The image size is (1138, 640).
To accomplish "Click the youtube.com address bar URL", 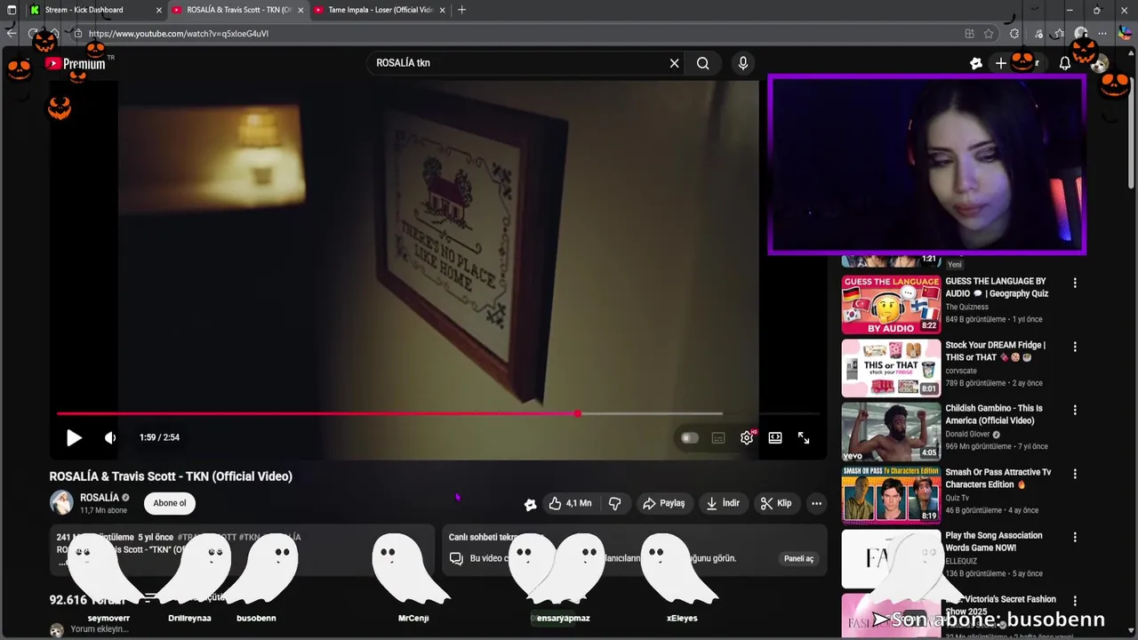I will click(178, 34).
